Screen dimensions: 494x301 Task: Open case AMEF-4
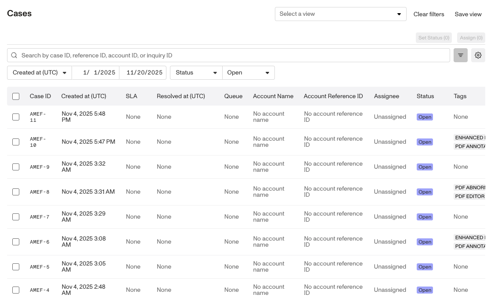click(40, 290)
